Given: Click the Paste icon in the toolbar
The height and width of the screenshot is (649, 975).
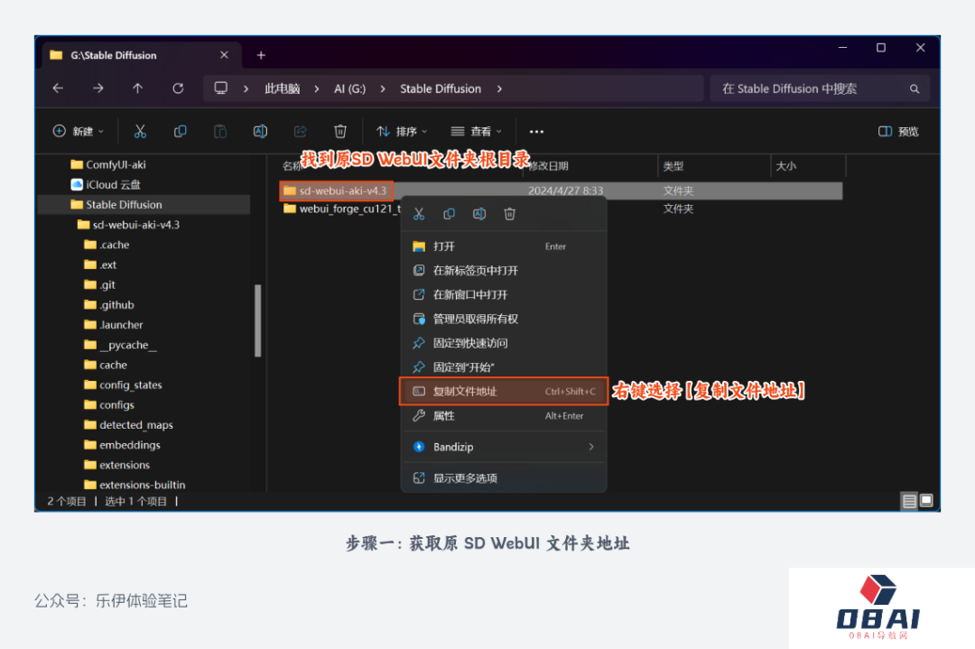Looking at the screenshot, I should [x=220, y=131].
